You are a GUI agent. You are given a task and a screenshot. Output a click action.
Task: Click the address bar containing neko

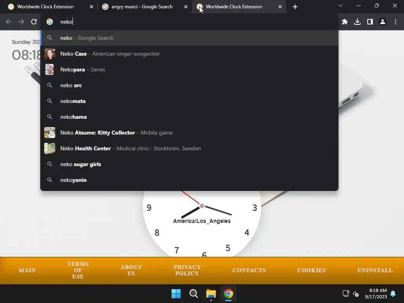point(189,22)
